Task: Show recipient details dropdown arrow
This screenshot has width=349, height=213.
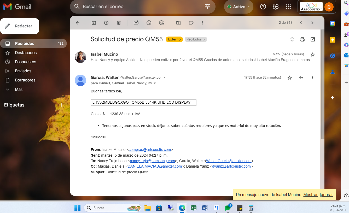Action: pos(155,83)
